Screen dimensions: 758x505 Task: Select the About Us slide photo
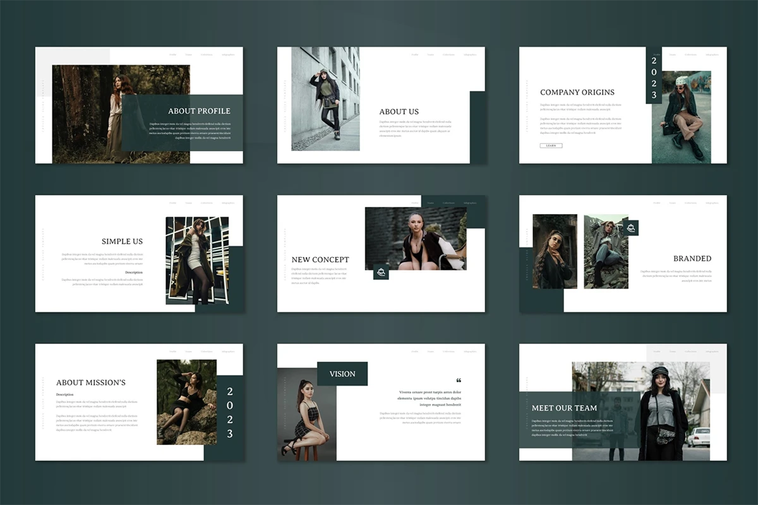[325, 99]
